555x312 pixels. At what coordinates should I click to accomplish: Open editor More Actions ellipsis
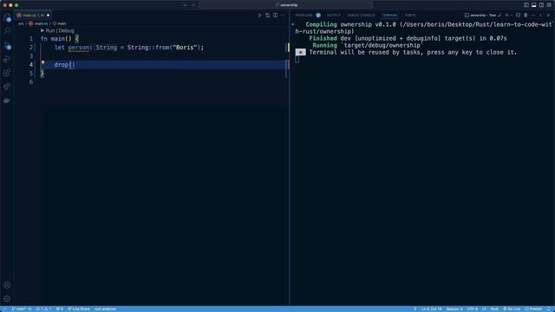point(283,16)
